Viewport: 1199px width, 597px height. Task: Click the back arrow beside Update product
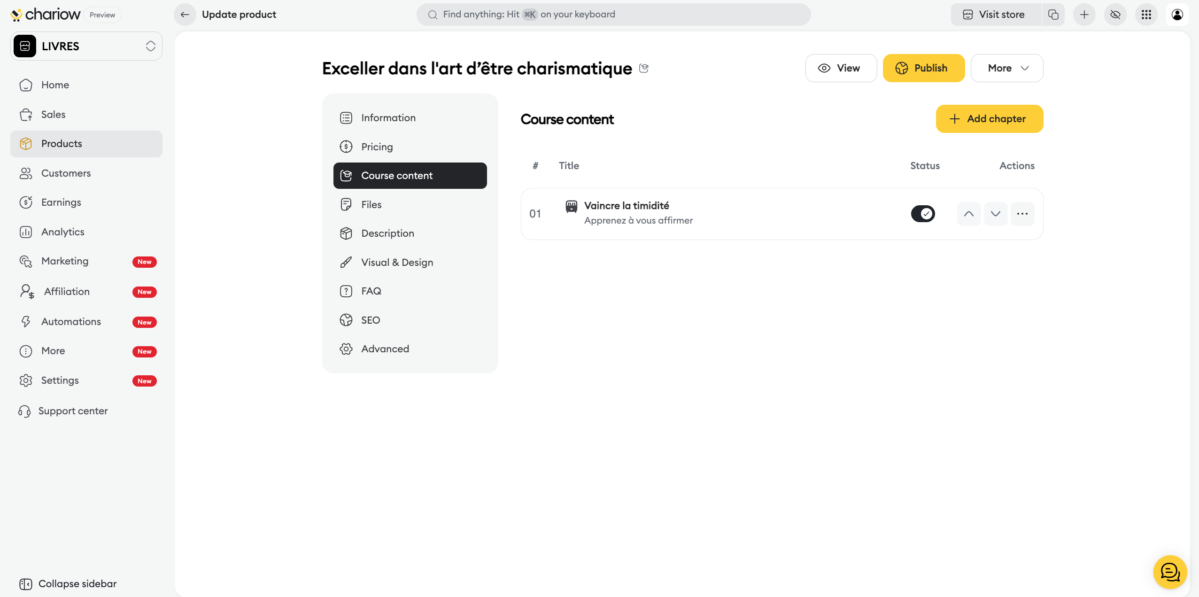click(185, 15)
